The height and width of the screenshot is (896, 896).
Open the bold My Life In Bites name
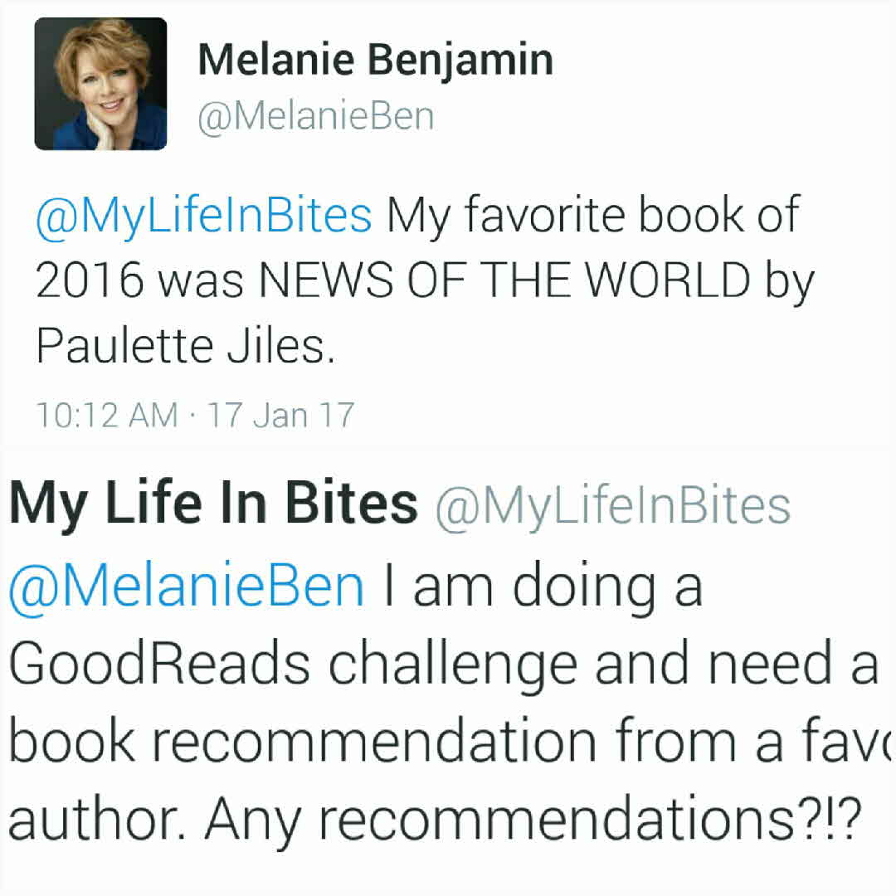coord(213,504)
